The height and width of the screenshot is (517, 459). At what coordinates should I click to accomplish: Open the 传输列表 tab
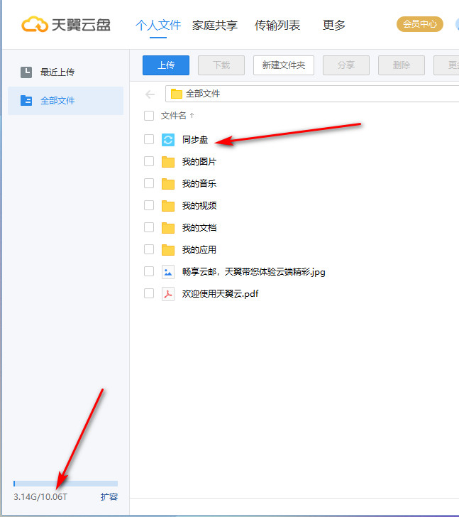(x=277, y=25)
